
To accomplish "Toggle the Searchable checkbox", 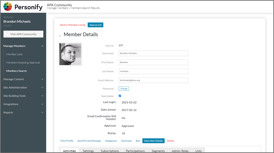I will click(120, 96).
